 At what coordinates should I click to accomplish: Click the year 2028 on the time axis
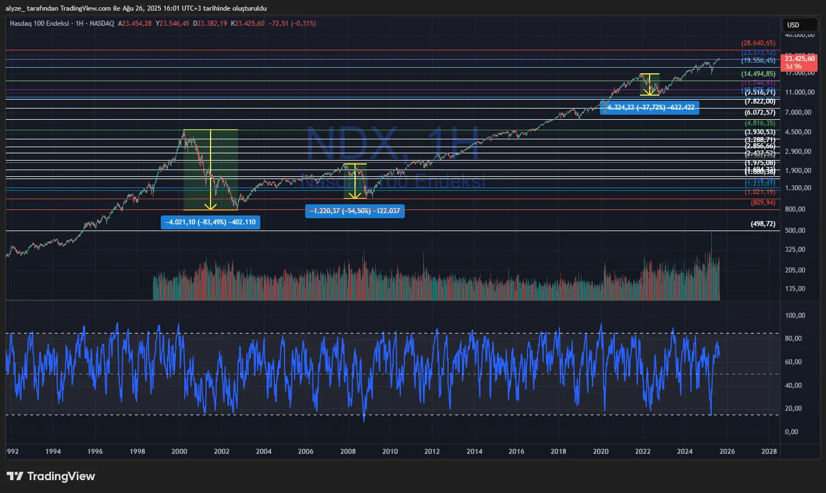coord(769,452)
